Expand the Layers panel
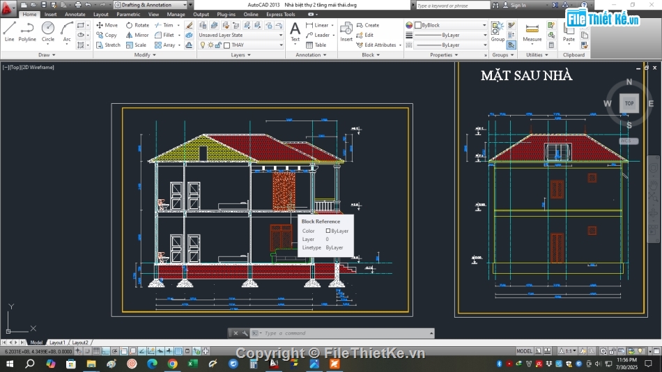The height and width of the screenshot is (372, 662). [240, 55]
